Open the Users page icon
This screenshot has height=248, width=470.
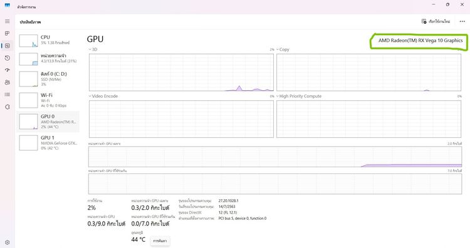pos(7,82)
